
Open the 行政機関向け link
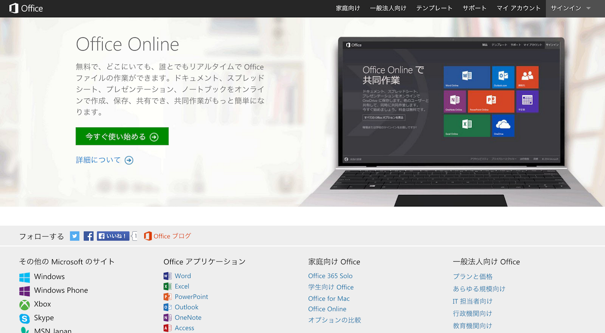tap(473, 313)
